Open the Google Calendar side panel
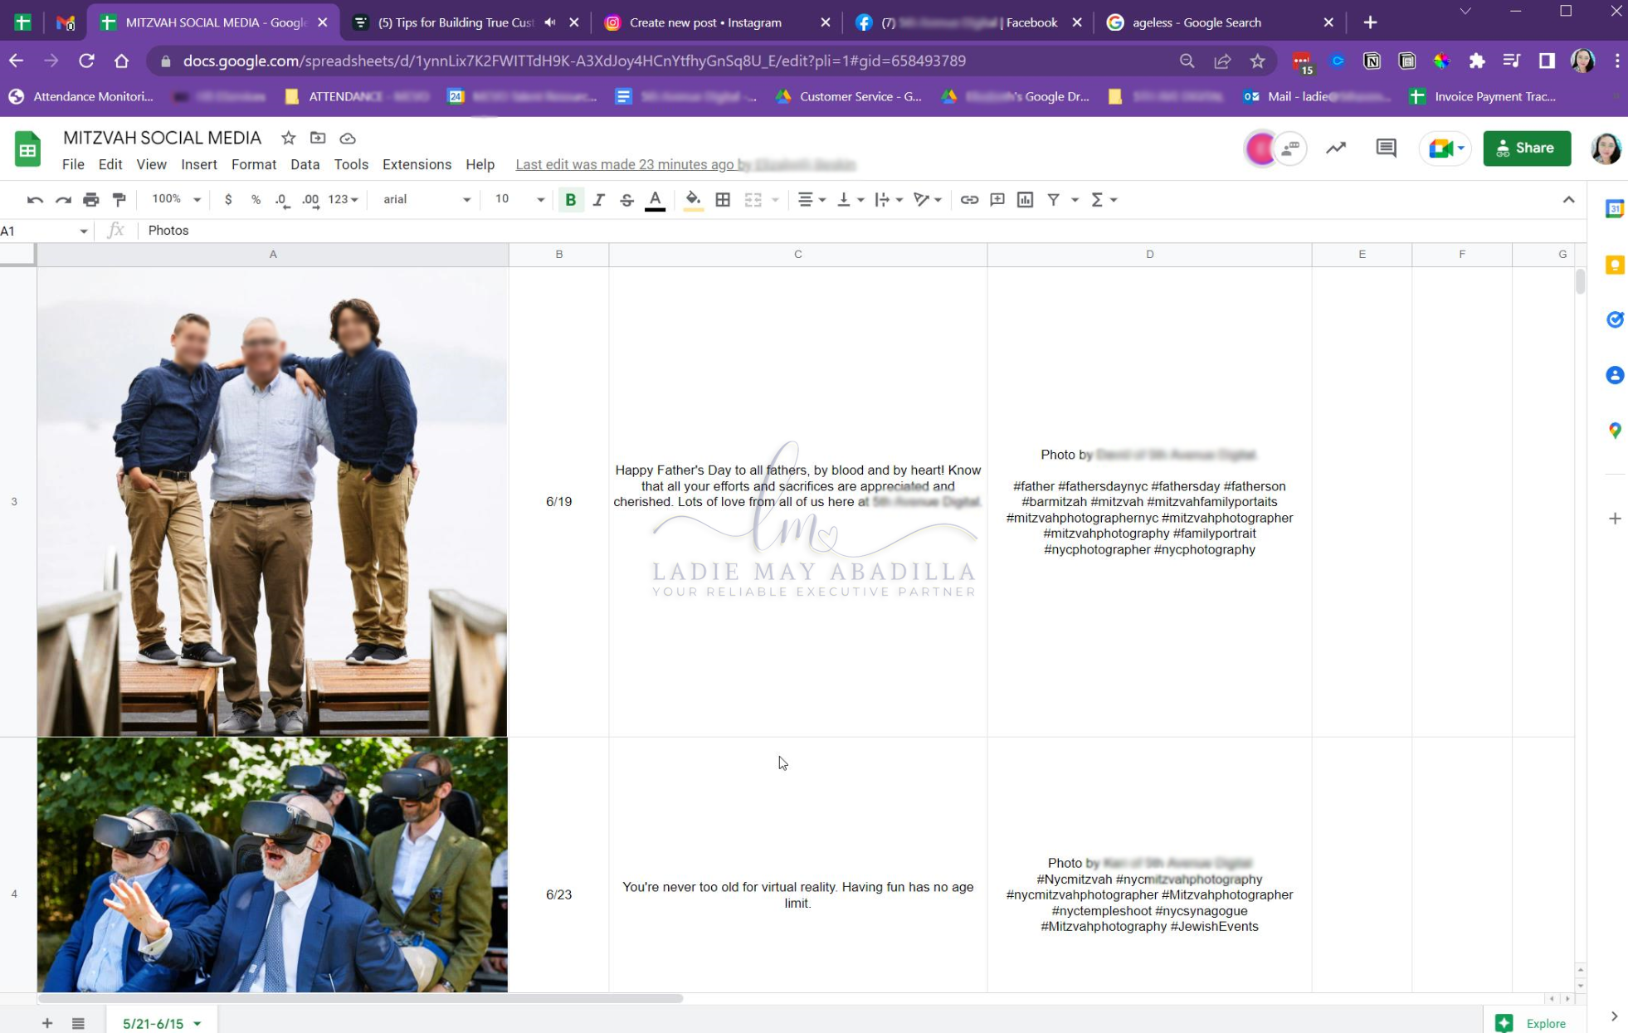This screenshot has height=1033, width=1628. [1614, 209]
